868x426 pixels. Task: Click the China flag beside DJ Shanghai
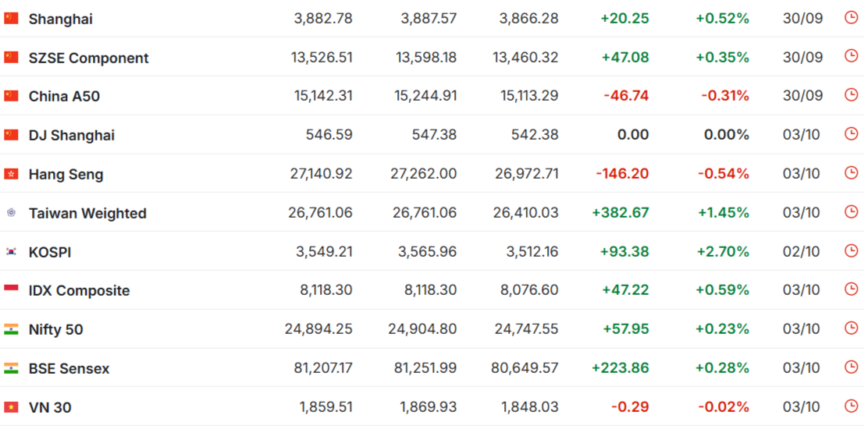11,135
